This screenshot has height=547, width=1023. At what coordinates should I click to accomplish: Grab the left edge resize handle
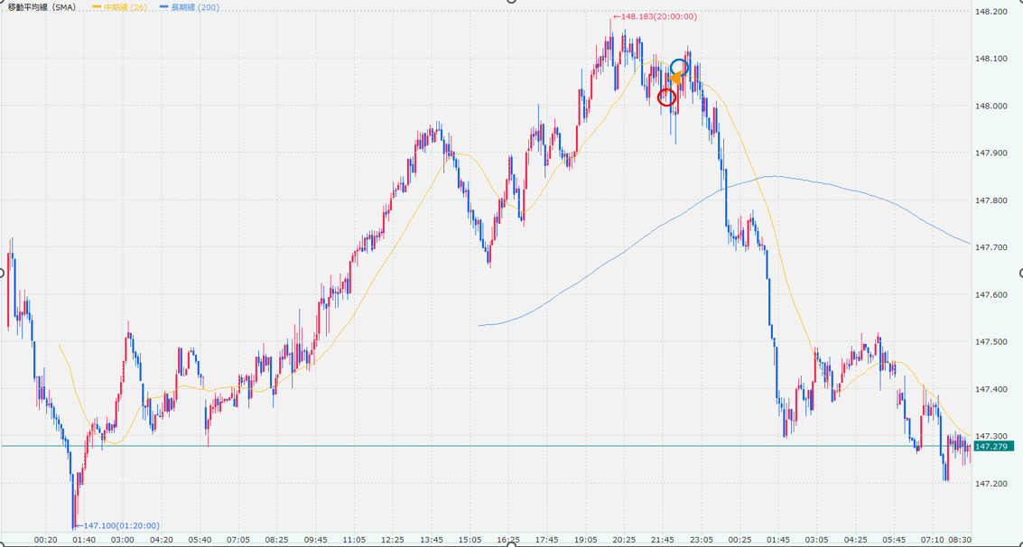[2, 273]
